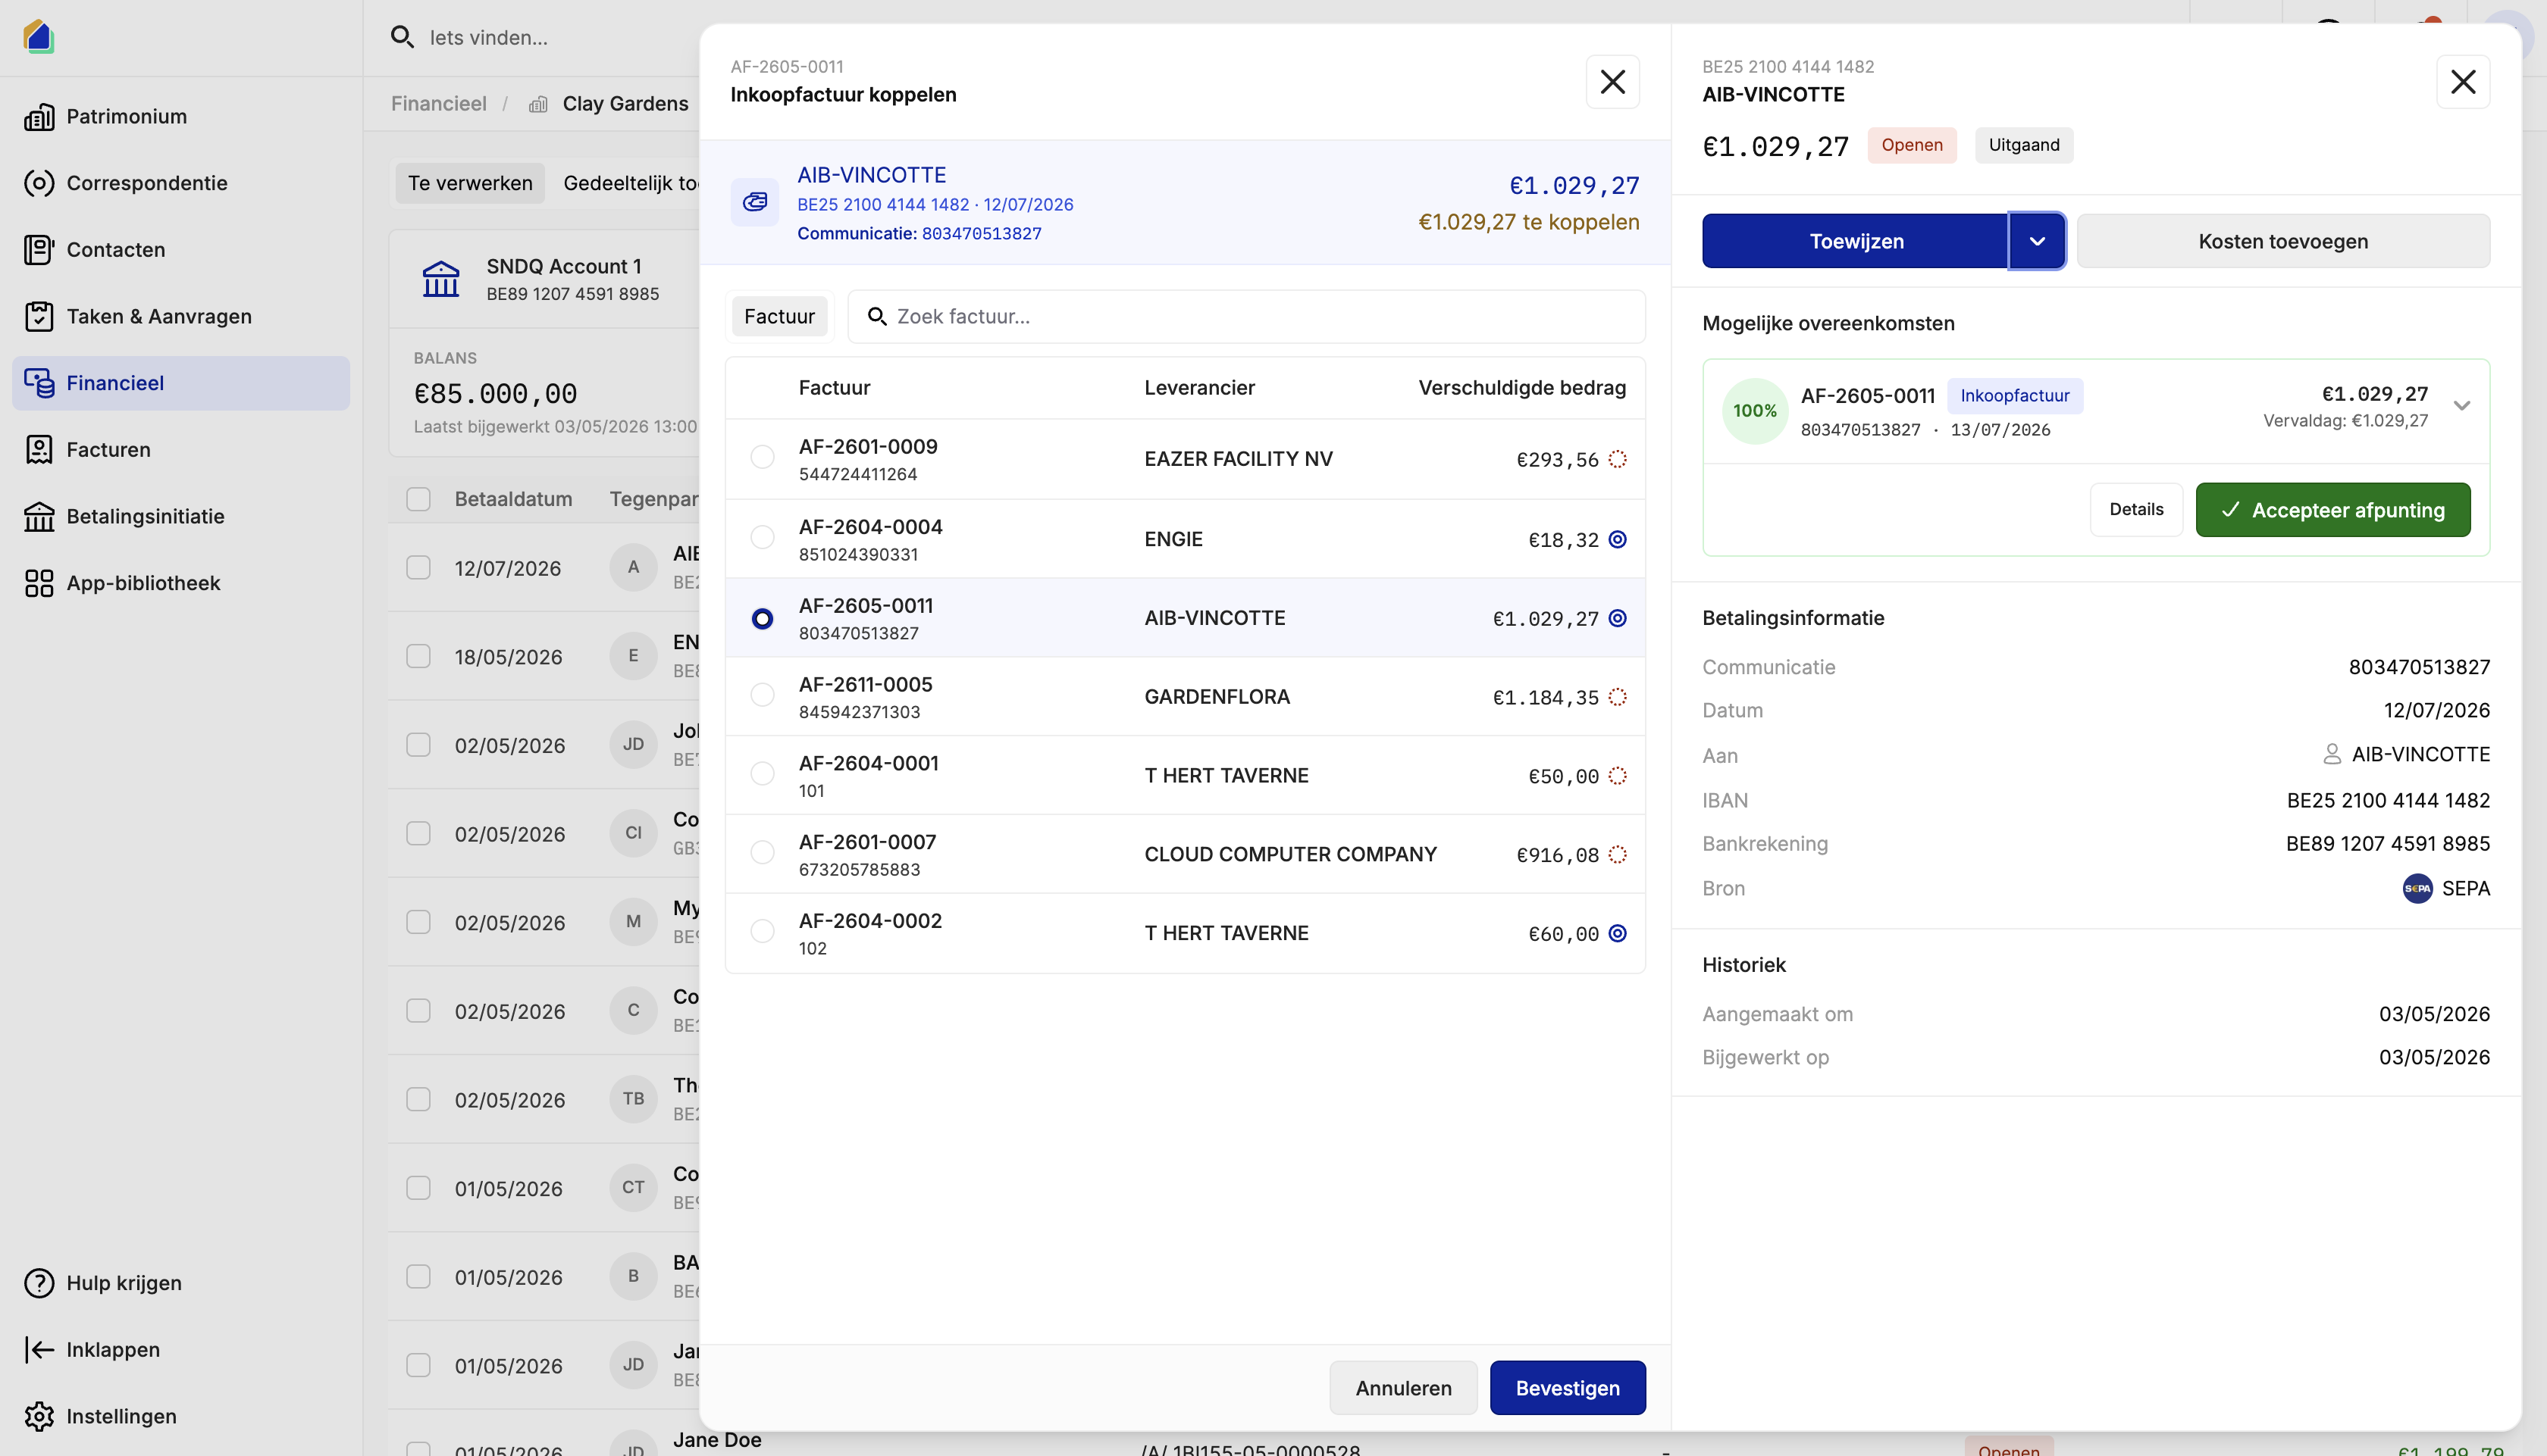Screen dimensions: 2547x1456
Task: Open Facturen invoice icon in sidebar
Action: pyautogui.click(x=39, y=450)
